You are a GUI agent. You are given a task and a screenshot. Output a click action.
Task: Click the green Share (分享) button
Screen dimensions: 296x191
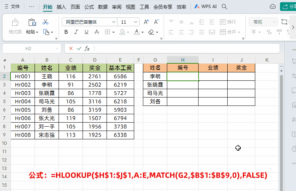[288, 7]
